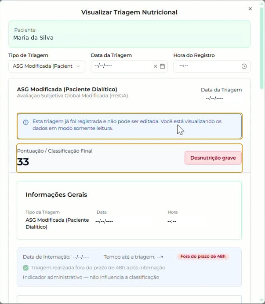Close the Visualizar Triagem Nutricional dialog
The image size is (265, 304).
tap(250, 9)
